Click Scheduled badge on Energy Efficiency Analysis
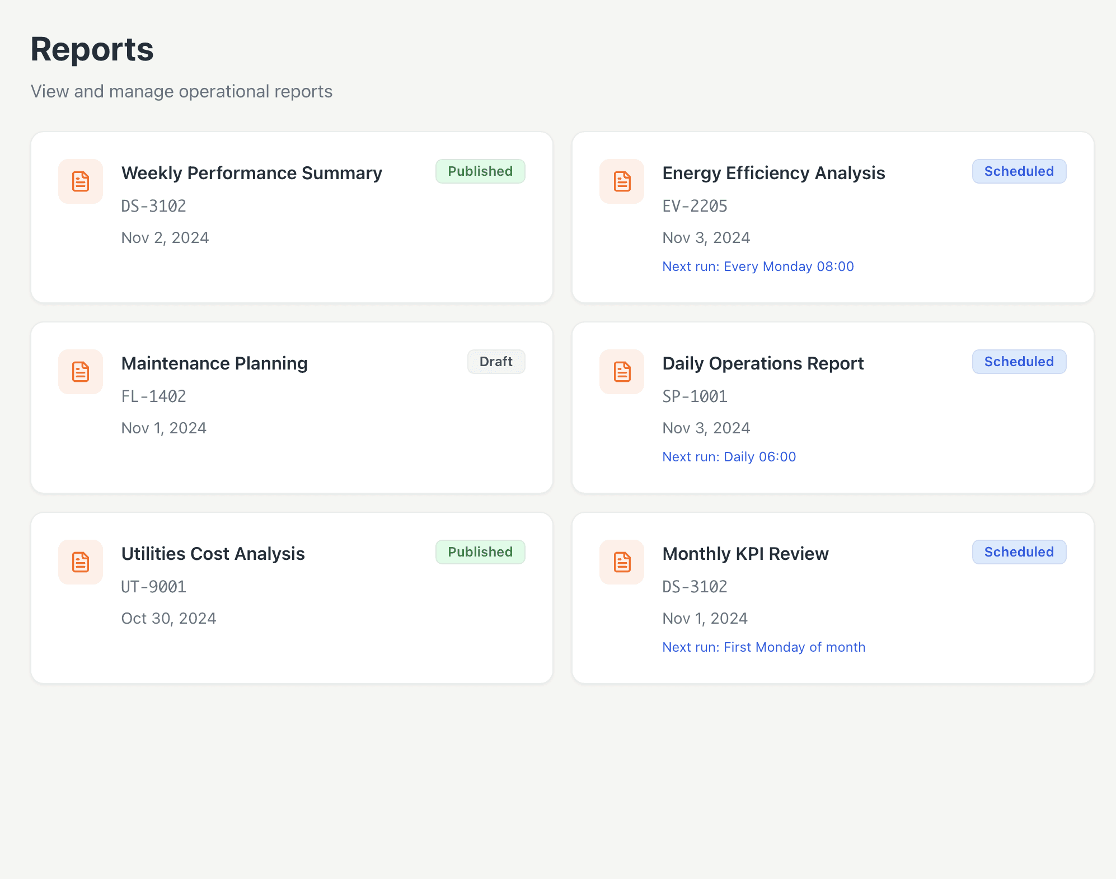 (x=1019, y=171)
